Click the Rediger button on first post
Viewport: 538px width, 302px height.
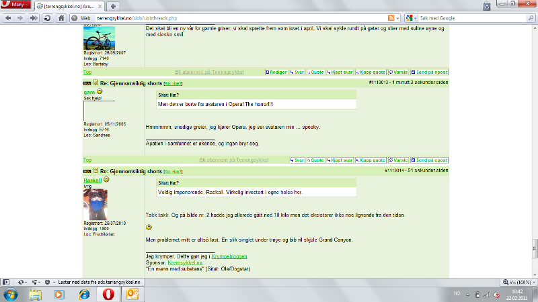click(x=276, y=71)
